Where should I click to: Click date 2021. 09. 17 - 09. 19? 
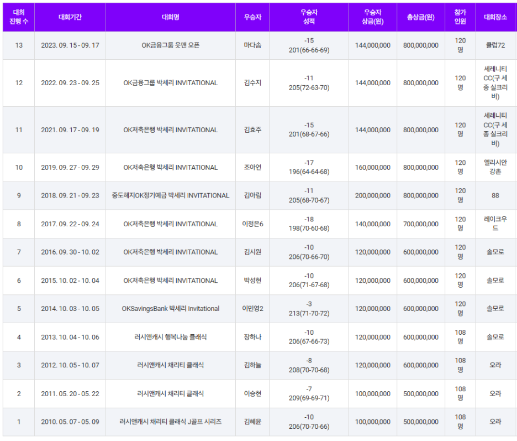(70, 130)
